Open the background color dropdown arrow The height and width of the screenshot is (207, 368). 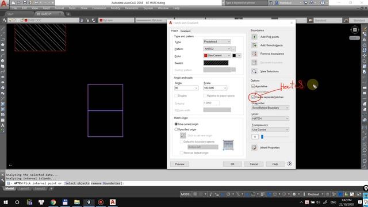tap(239, 56)
